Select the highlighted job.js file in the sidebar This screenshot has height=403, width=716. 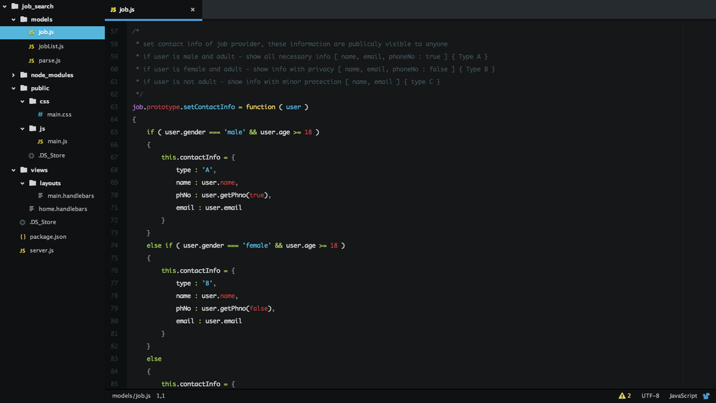click(x=53, y=32)
